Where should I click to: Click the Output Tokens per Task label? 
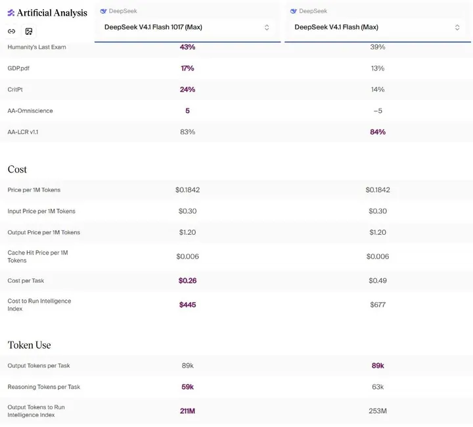(39, 366)
